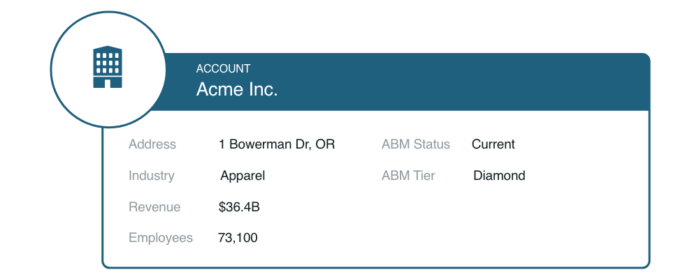699x279 pixels.
Task: Select the 1 Bowerman Dr, OR address
Action: point(276,144)
